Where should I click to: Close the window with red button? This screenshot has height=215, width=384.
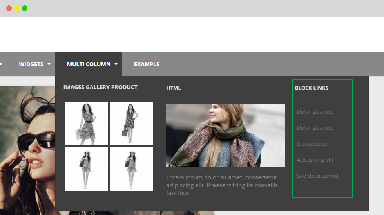pos(9,8)
